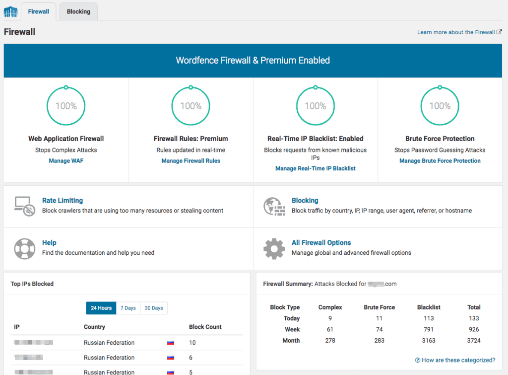Viewport: 508px width, 375px height.
Task: Click Russian flag in the 6 block count row
Action: pyautogui.click(x=171, y=358)
